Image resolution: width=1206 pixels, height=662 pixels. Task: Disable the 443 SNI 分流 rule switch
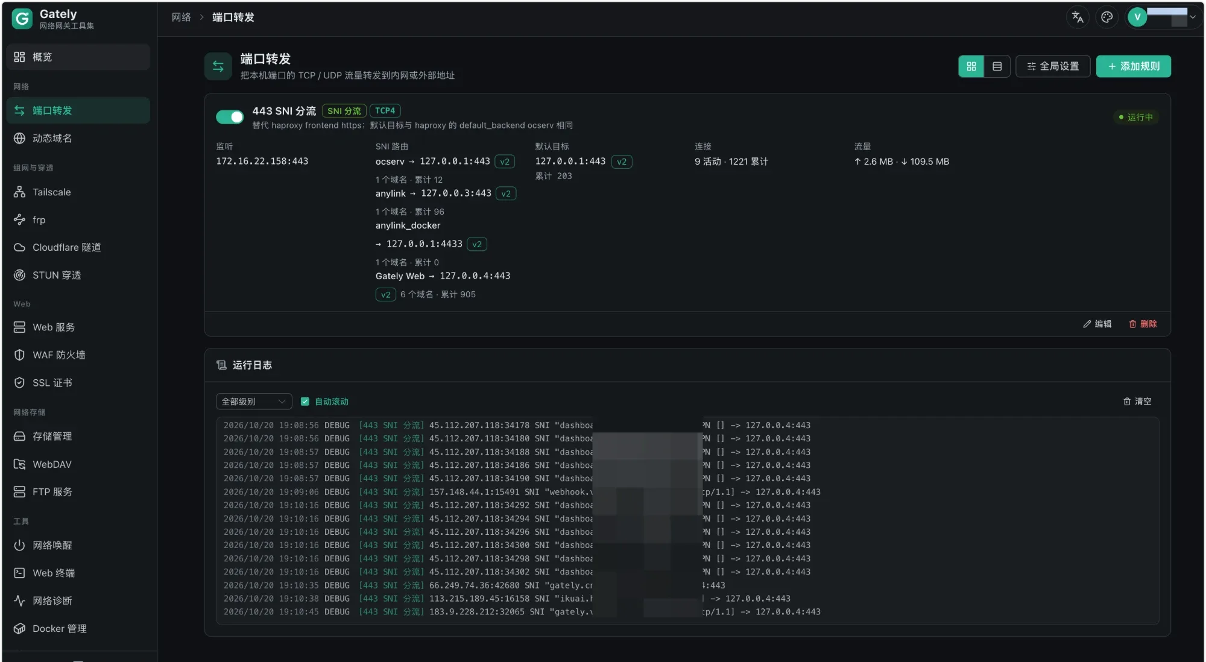230,117
